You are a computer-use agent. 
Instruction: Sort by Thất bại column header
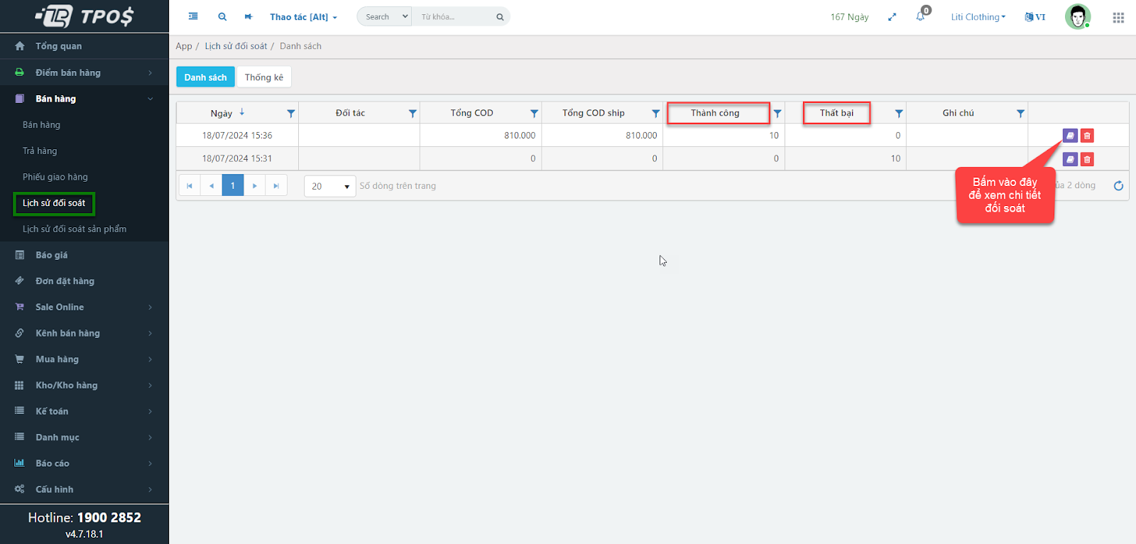pos(836,113)
